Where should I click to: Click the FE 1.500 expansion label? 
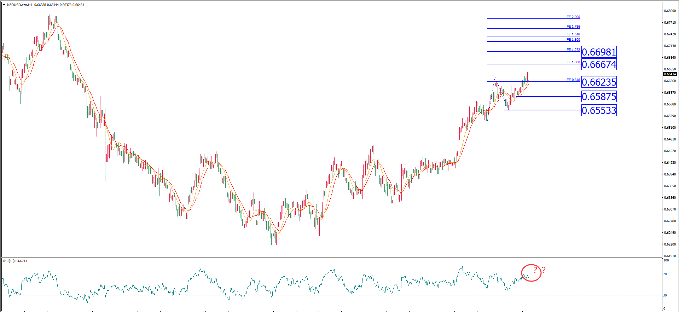pyautogui.click(x=573, y=40)
